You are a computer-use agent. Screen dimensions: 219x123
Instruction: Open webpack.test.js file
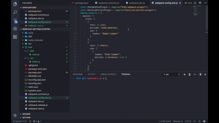tap(36, 109)
